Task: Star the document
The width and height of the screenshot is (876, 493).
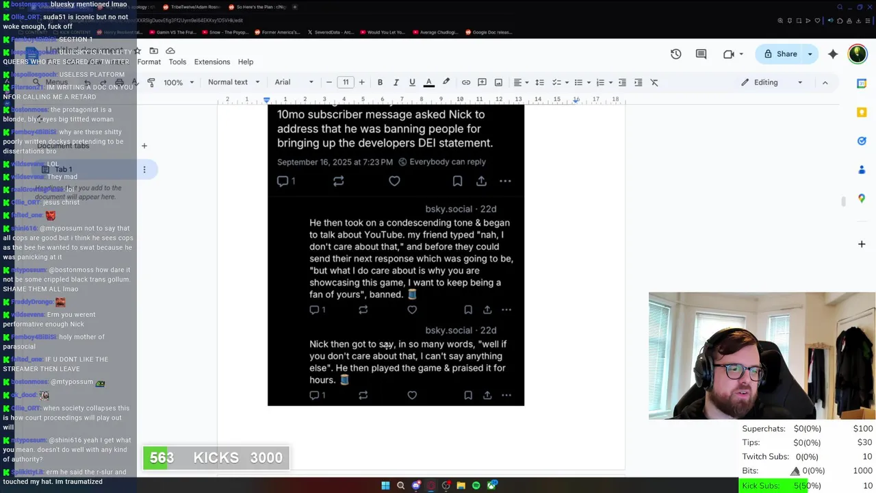Action: click(x=138, y=51)
